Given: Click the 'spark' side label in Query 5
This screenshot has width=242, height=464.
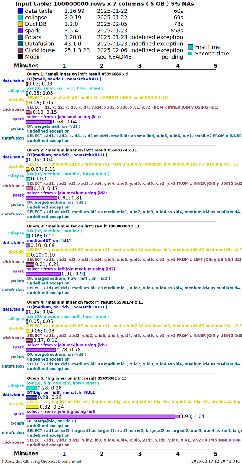Looking at the screenshot, I should (18, 414).
